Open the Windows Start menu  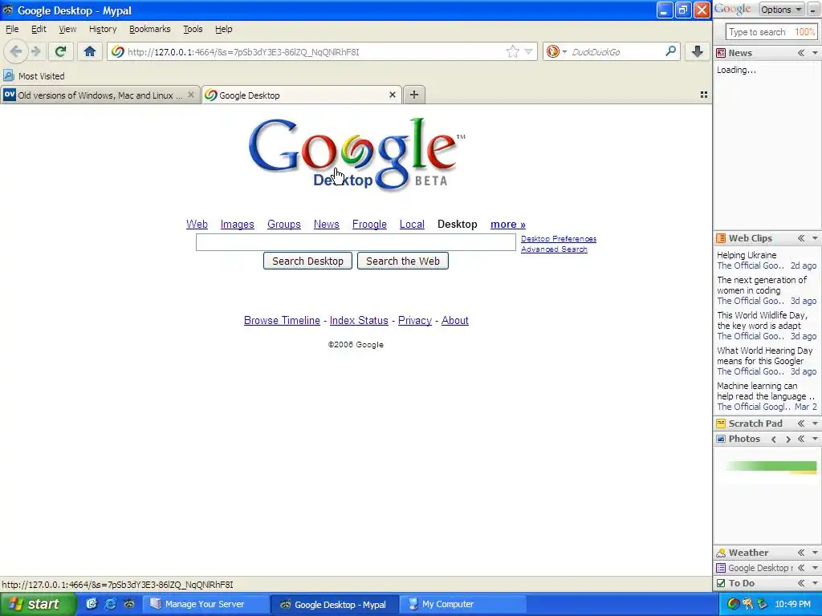click(37, 604)
